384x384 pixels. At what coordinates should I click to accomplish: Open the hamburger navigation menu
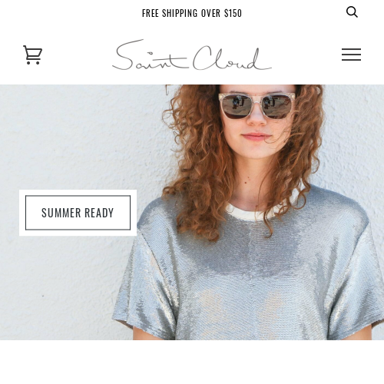tap(351, 55)
